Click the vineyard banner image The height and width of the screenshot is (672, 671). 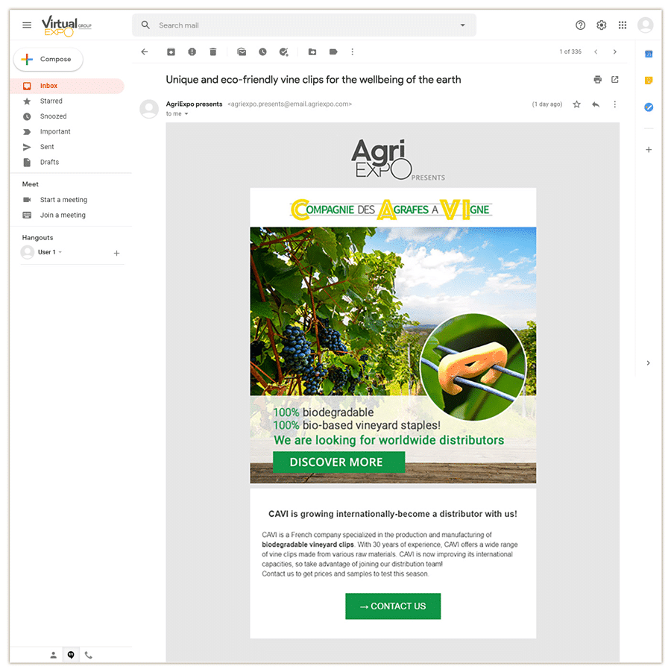(393, 355)
